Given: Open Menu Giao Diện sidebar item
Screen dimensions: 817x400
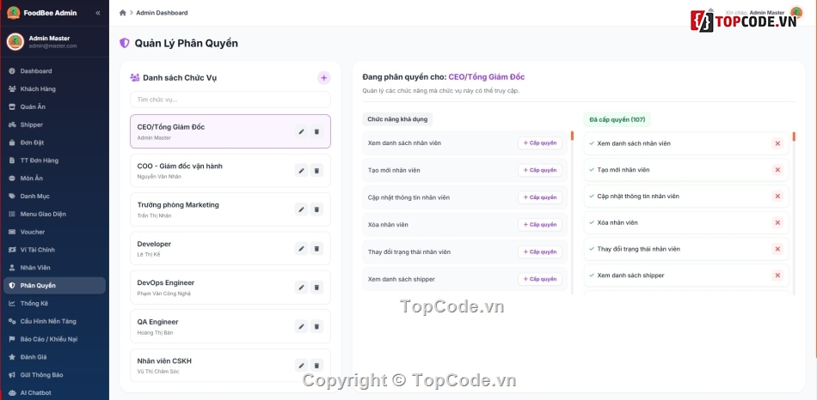Looking at the screenshot, I should [x=54, y=214].
